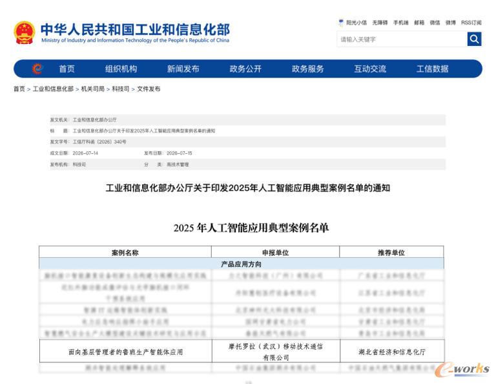Open the 邮箱 link

[x=419, y=23]
